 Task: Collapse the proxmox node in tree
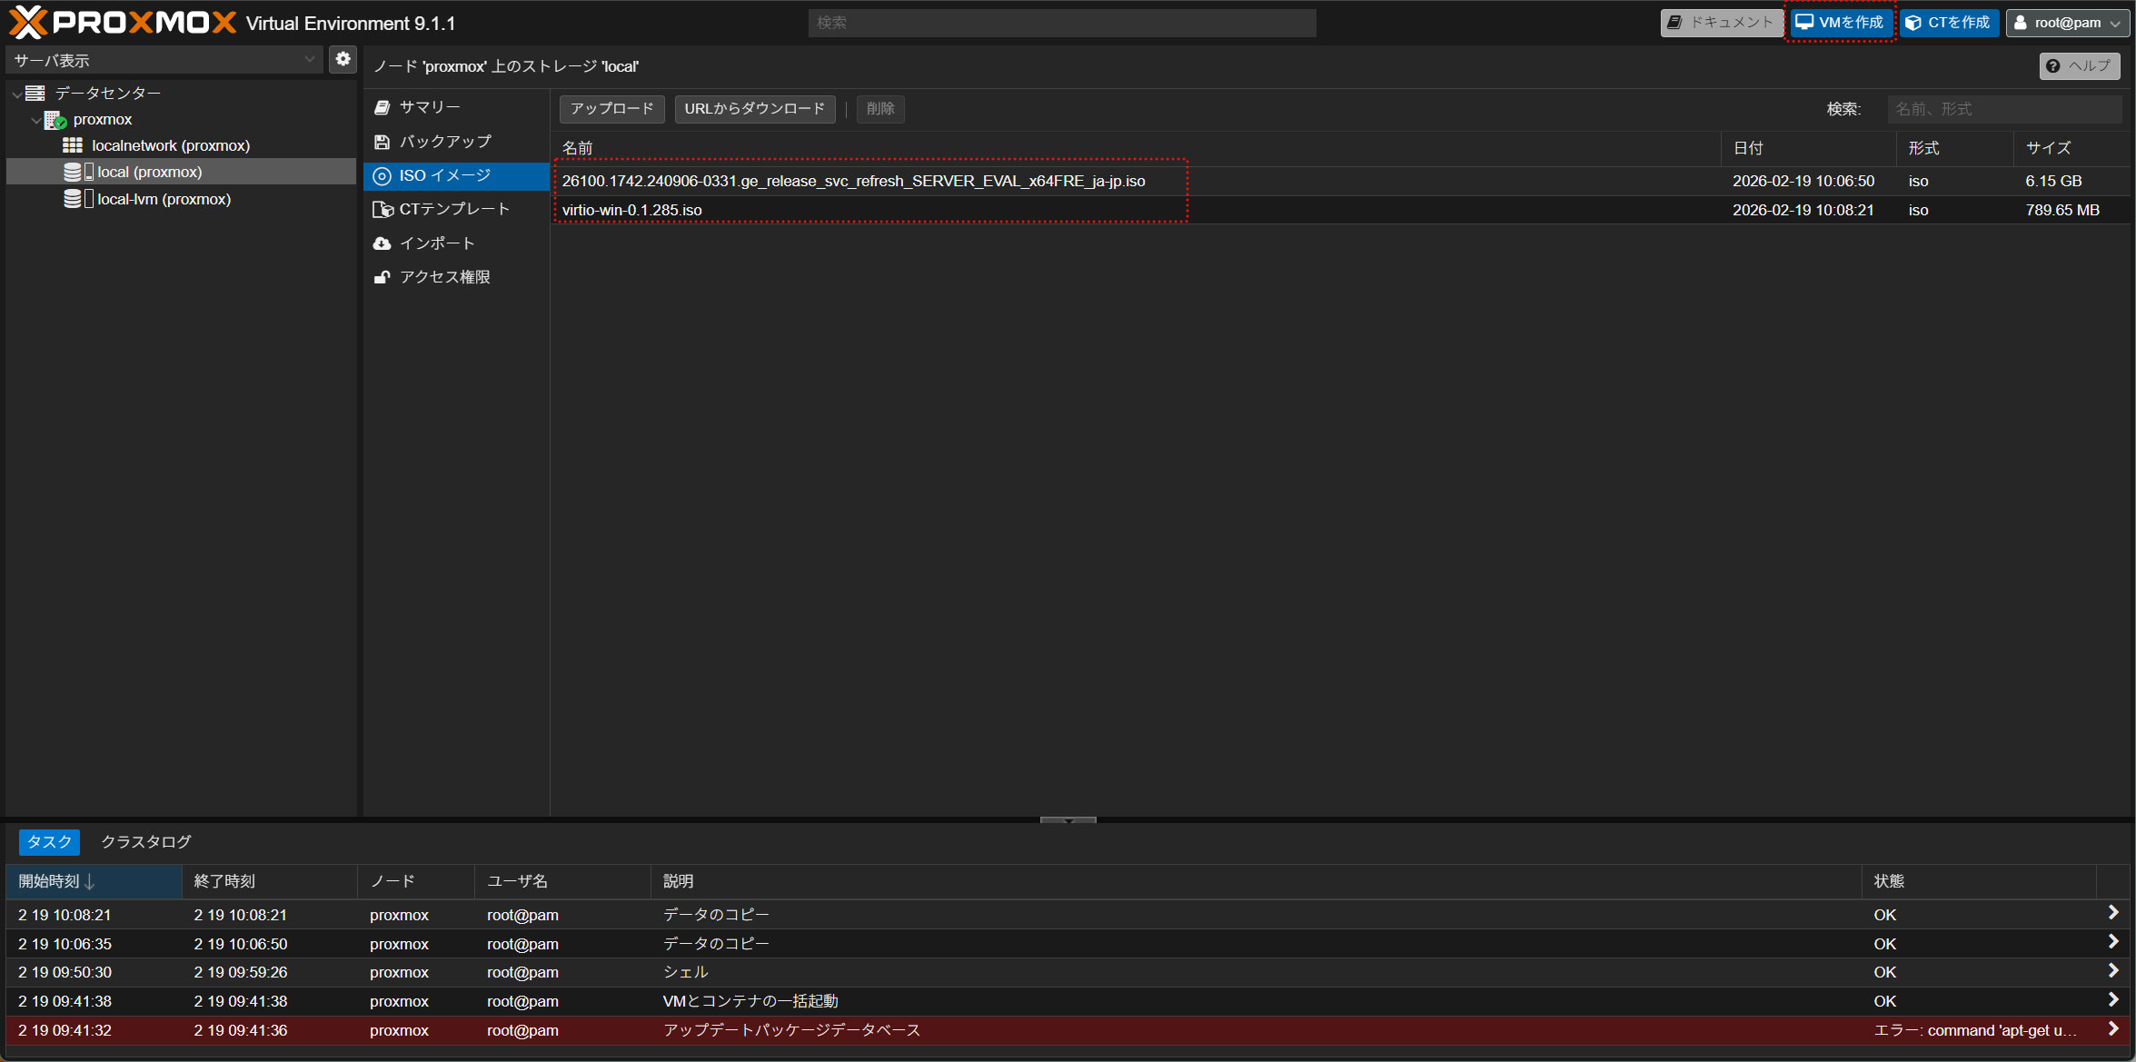pos(36,120)
